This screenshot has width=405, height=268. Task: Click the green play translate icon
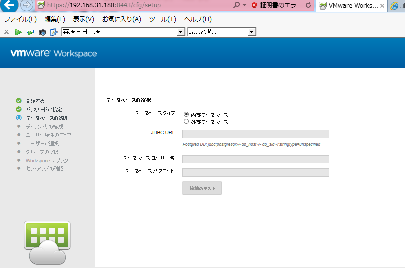point(18,32)
